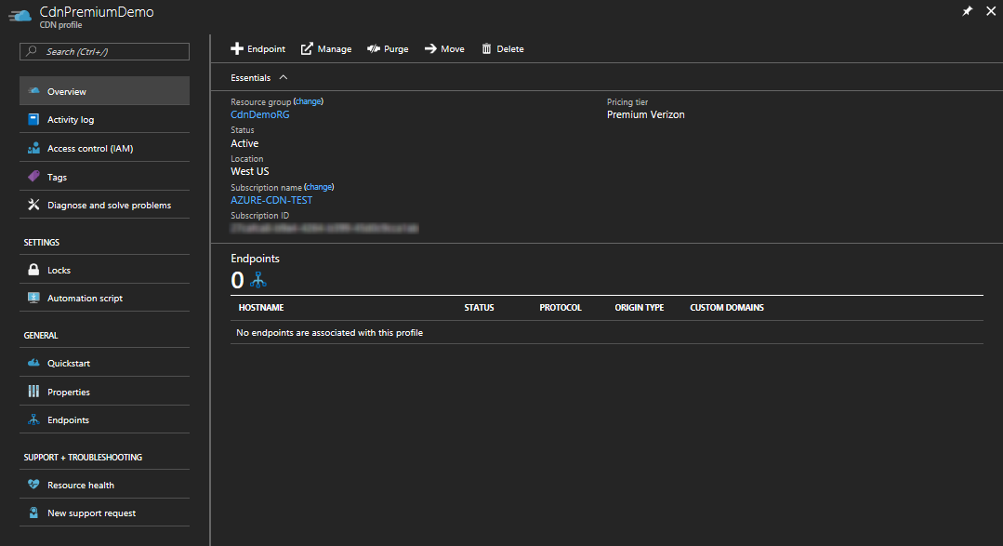Sort by the HOSTNAME column header

pyautogui.click(x=261, y=307)
